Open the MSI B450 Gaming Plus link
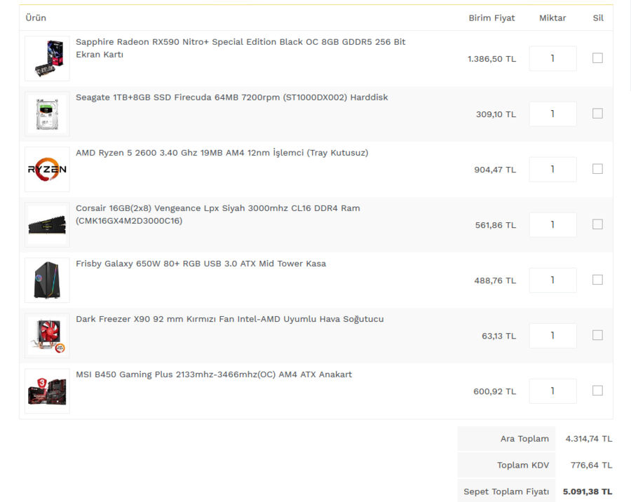This screenshot has width=631, height=502. point(214,374)
